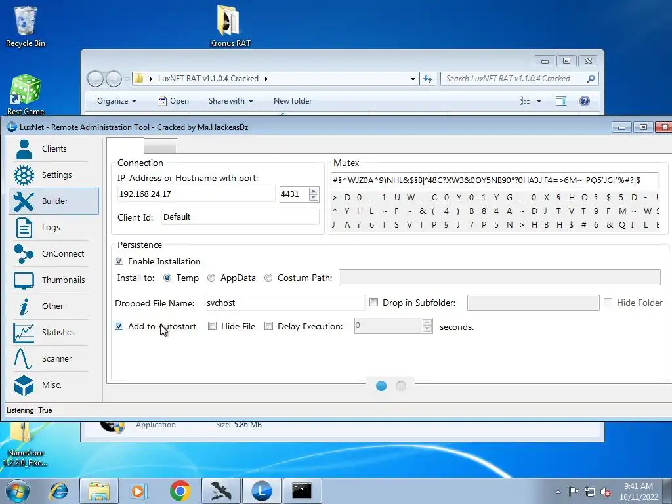Select the blue first page dot
Viewport: 672px width, 504px height.
[x=381, y=386]
